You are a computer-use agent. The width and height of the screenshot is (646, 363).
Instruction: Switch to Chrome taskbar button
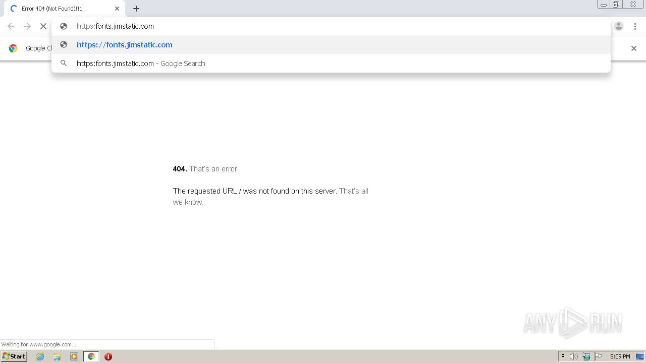[91, 356]
